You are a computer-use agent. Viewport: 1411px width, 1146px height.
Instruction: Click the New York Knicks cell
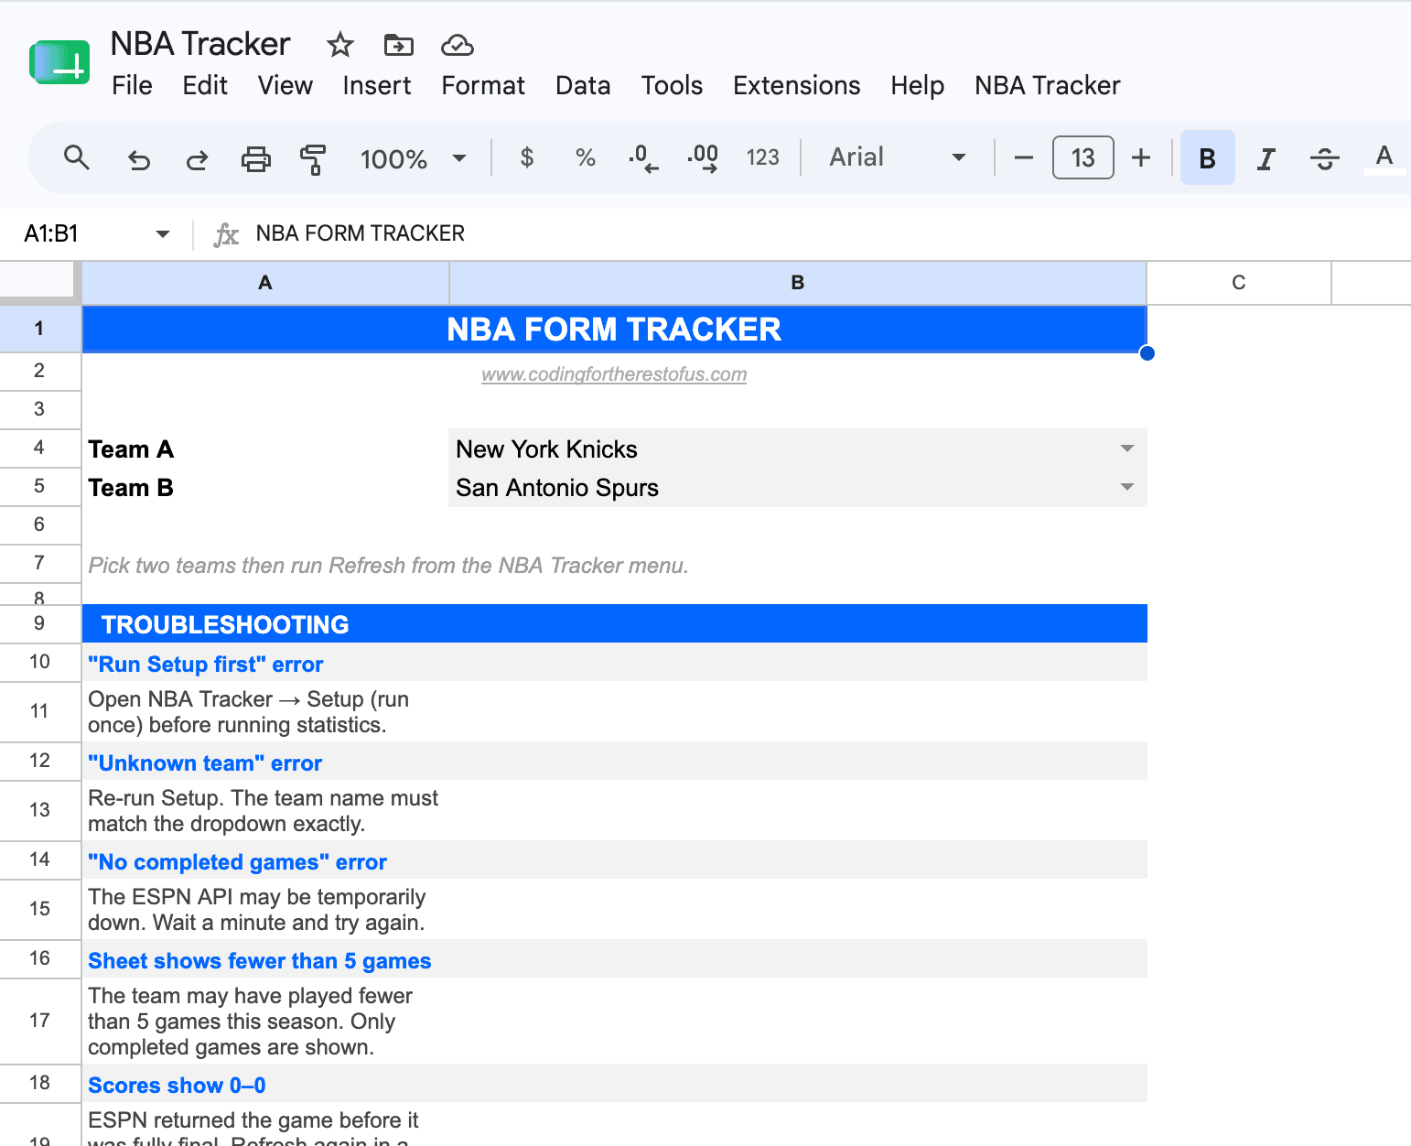pyautogui.click(x=798, y=449)
